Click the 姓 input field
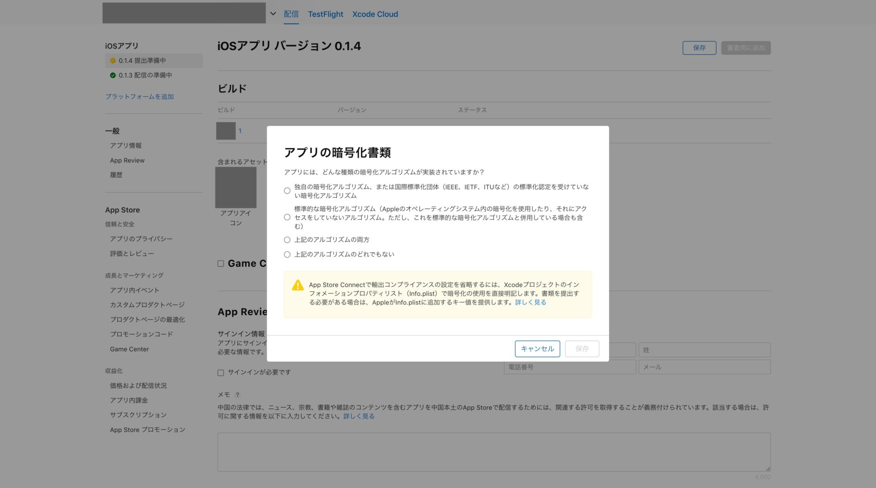Image resolution: width=876 pixels, height=488 pixels. (704, 350)
